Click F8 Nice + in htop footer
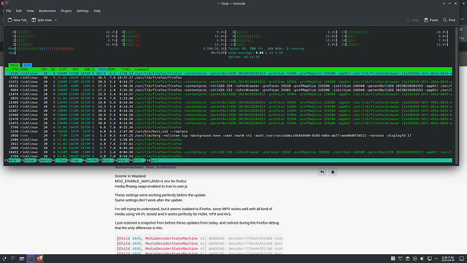This screenshot has height=263, width=467. (x=122, y=161)
